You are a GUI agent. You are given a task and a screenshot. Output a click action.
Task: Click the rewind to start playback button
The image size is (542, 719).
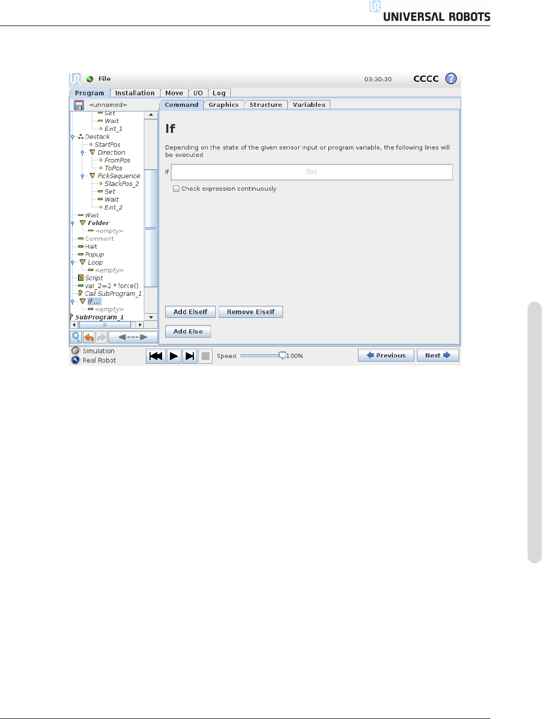tap(156, 356)
